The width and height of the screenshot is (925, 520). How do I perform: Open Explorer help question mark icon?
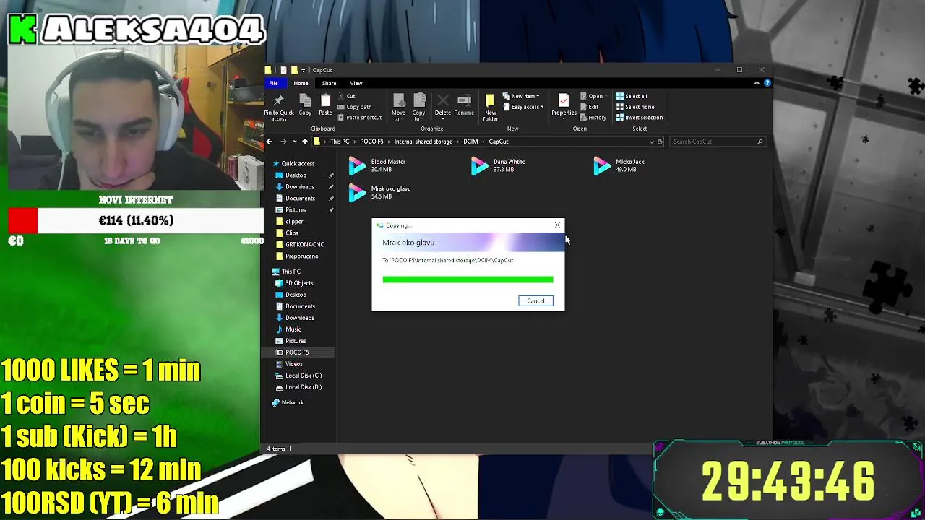pyautogui.click(x=767, y=83)
